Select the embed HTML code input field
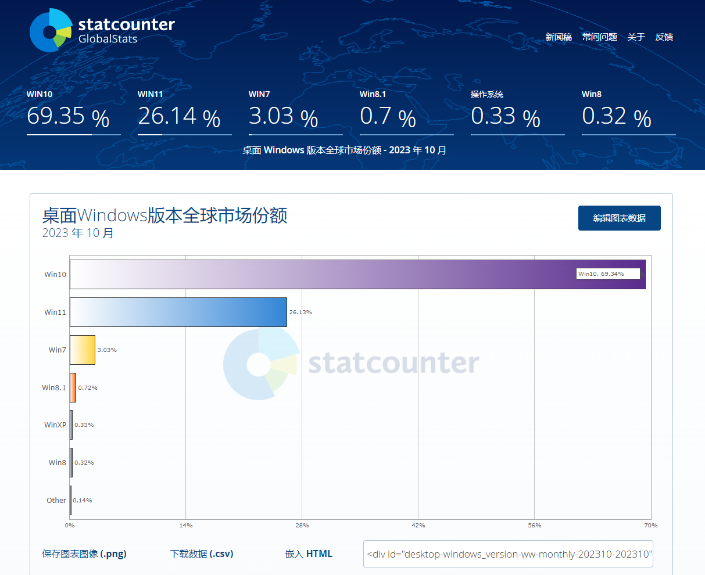Viewport: 705px width, 575px height. [x=508, y=554]
